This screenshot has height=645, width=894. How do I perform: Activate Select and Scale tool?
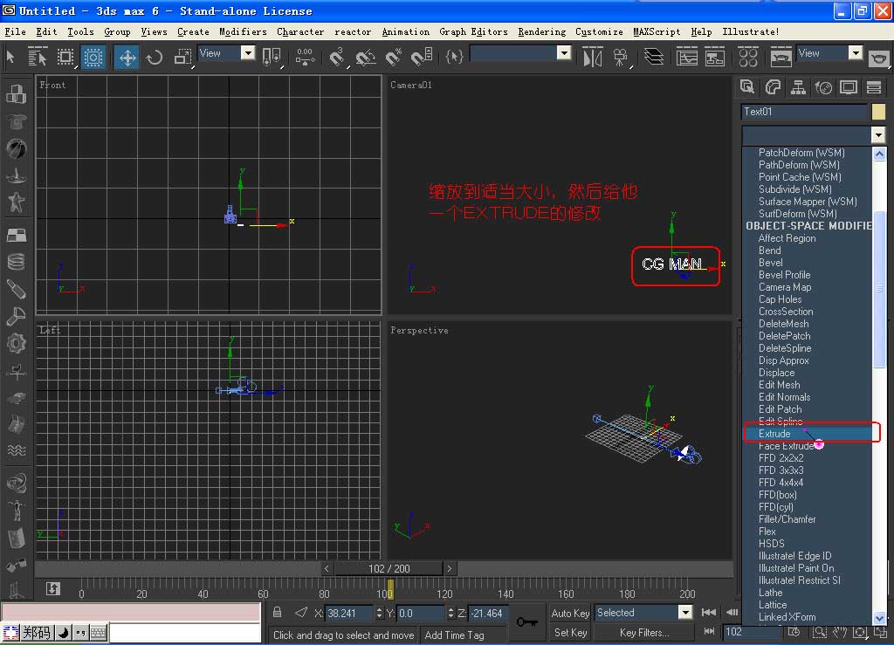pyautogui.click(x=182, y=57)
